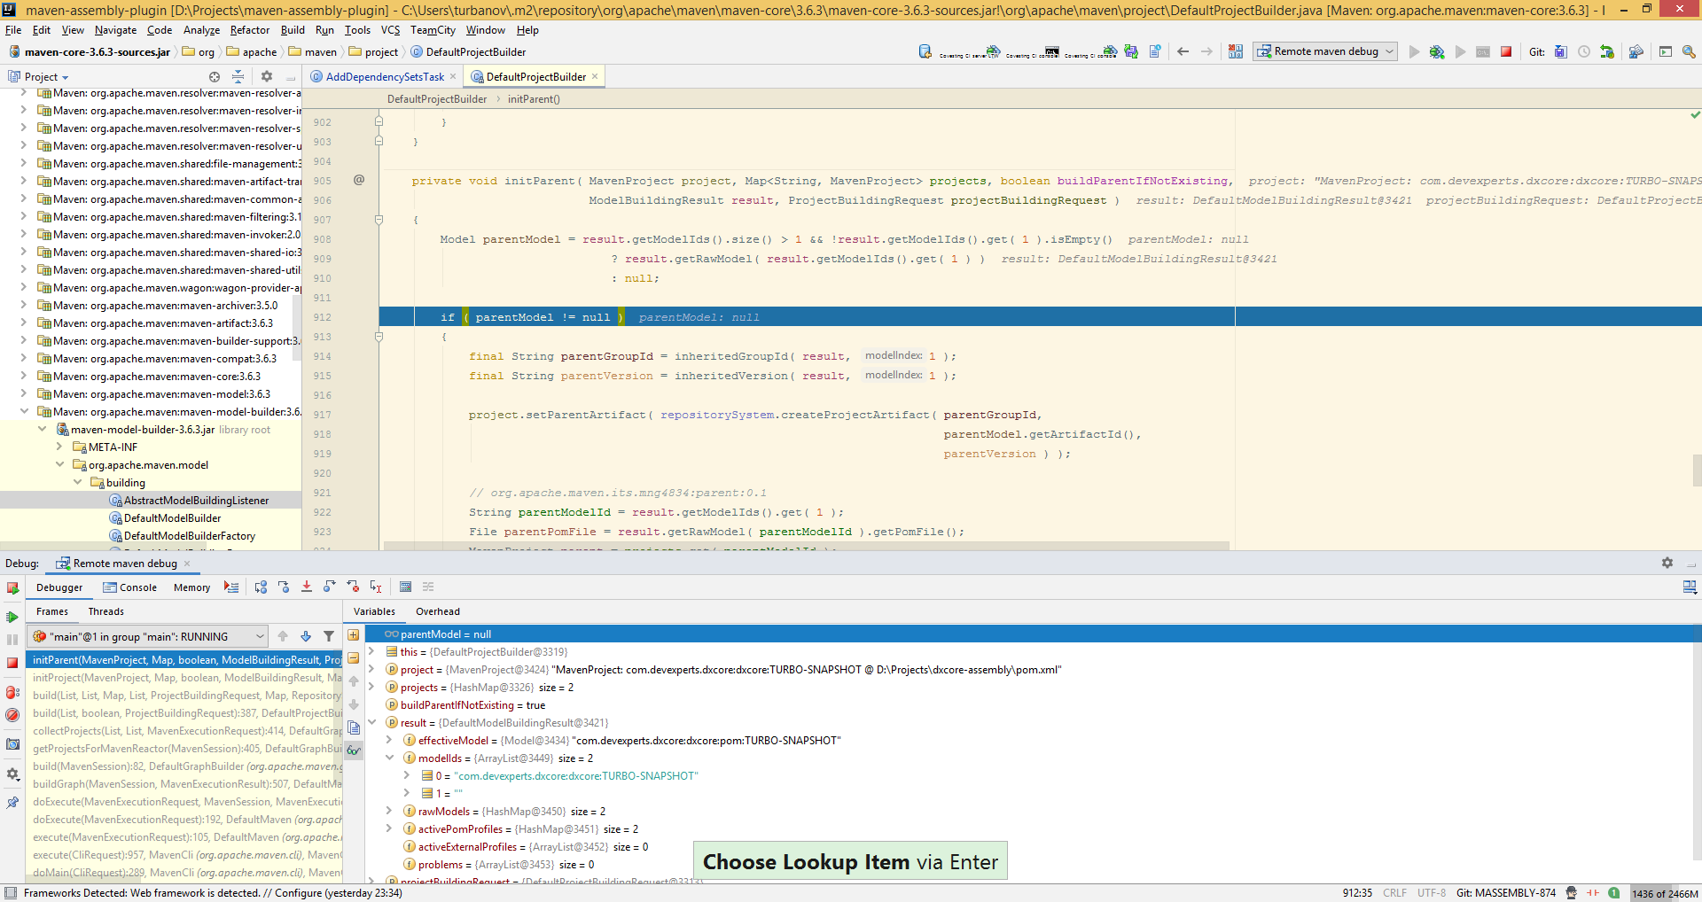This screenshot has width=1702, height=902.
Task: Click initParent() breadcrumb in editor
Action: point(534,99)
